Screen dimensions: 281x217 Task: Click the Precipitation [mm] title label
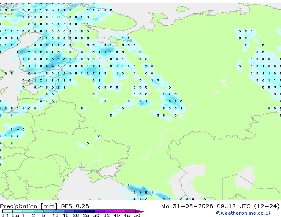(29, 206)
